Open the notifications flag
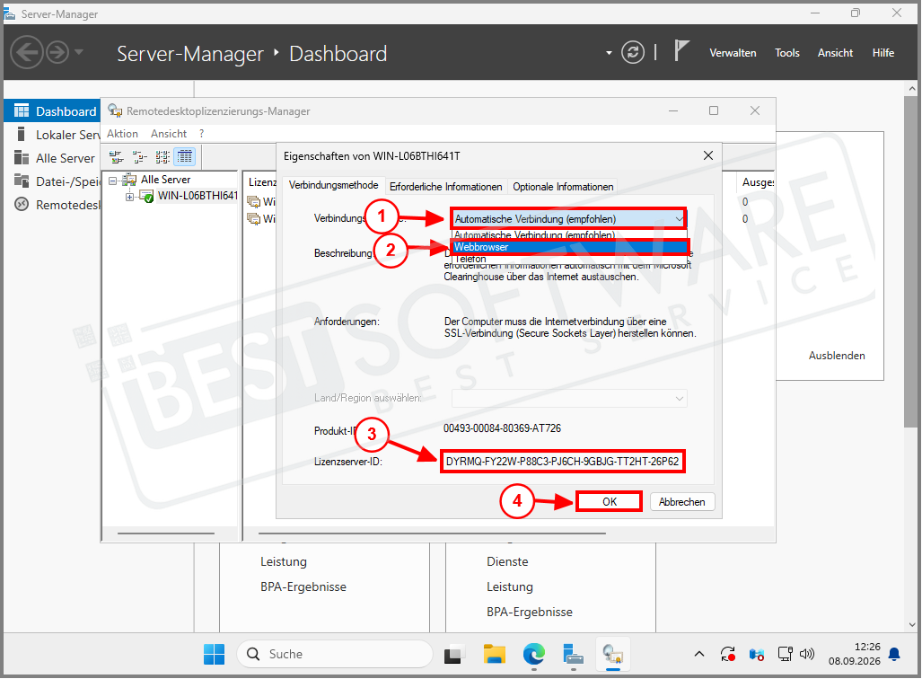This screenshot has height=679, width=922. (681, 51)
